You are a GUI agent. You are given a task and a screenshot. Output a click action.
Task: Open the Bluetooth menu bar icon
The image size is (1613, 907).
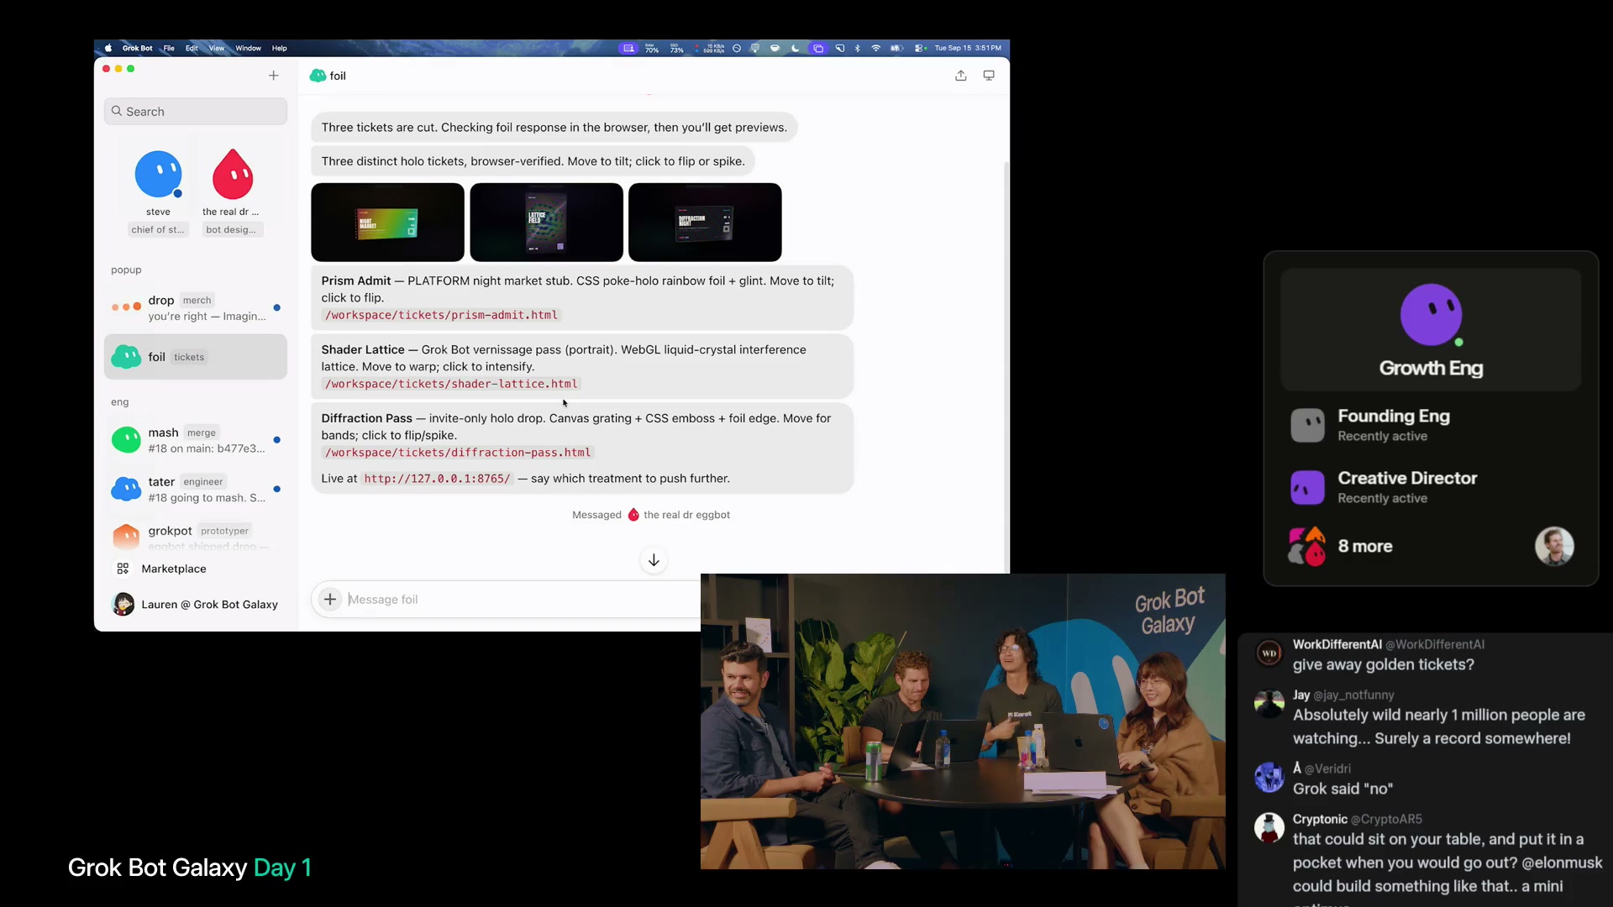[x=857, y=49]
